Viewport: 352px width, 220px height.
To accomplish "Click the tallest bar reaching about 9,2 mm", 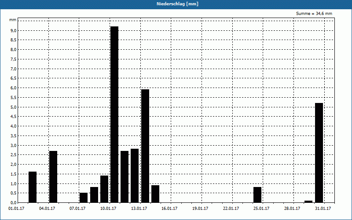I will [x=114, y=114].
